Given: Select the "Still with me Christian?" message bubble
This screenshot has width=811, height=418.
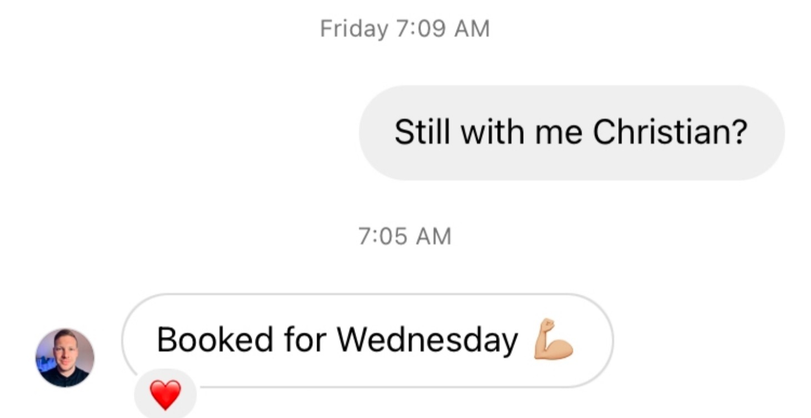Looking at the screenshot, I should [571, 132].
